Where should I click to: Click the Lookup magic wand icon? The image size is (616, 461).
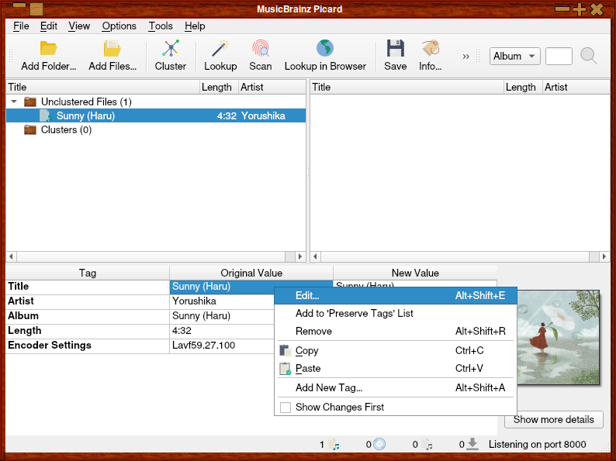click(x=220, y=49)
